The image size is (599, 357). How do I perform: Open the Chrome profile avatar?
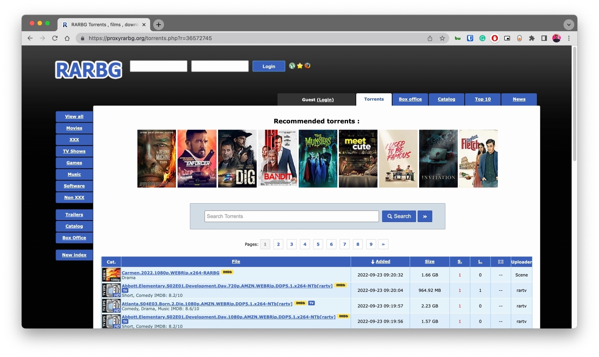tap(557, 38)
